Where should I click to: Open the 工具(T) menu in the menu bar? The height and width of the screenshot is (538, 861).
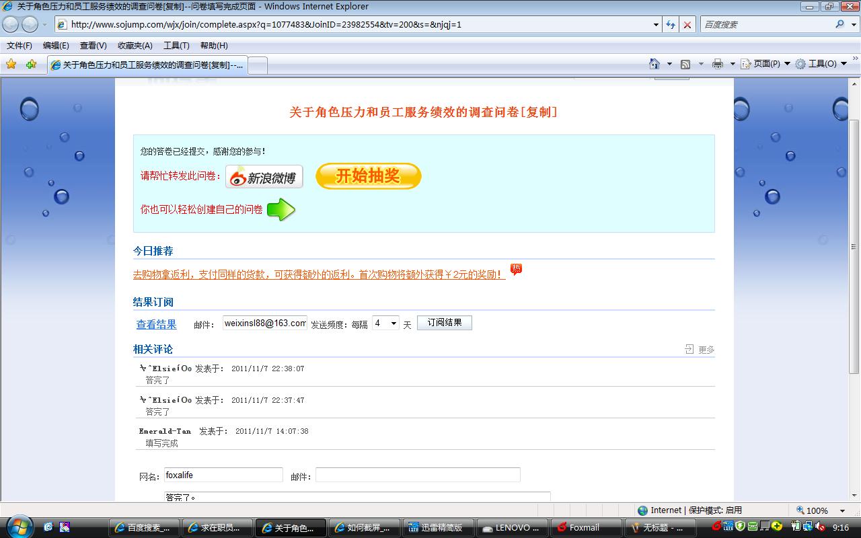tap(176, 46)
